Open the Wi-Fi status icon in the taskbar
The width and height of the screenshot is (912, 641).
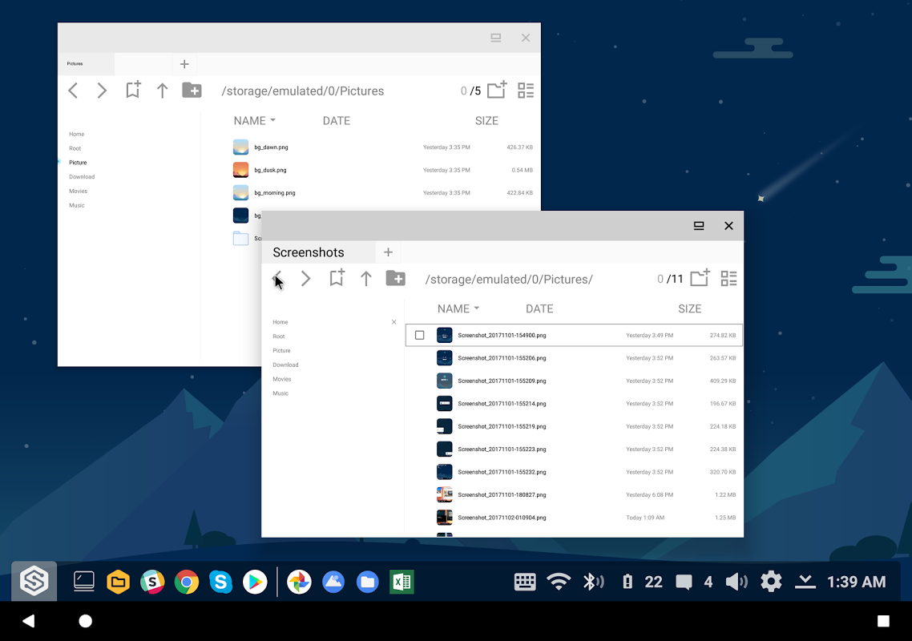point(559,581)
